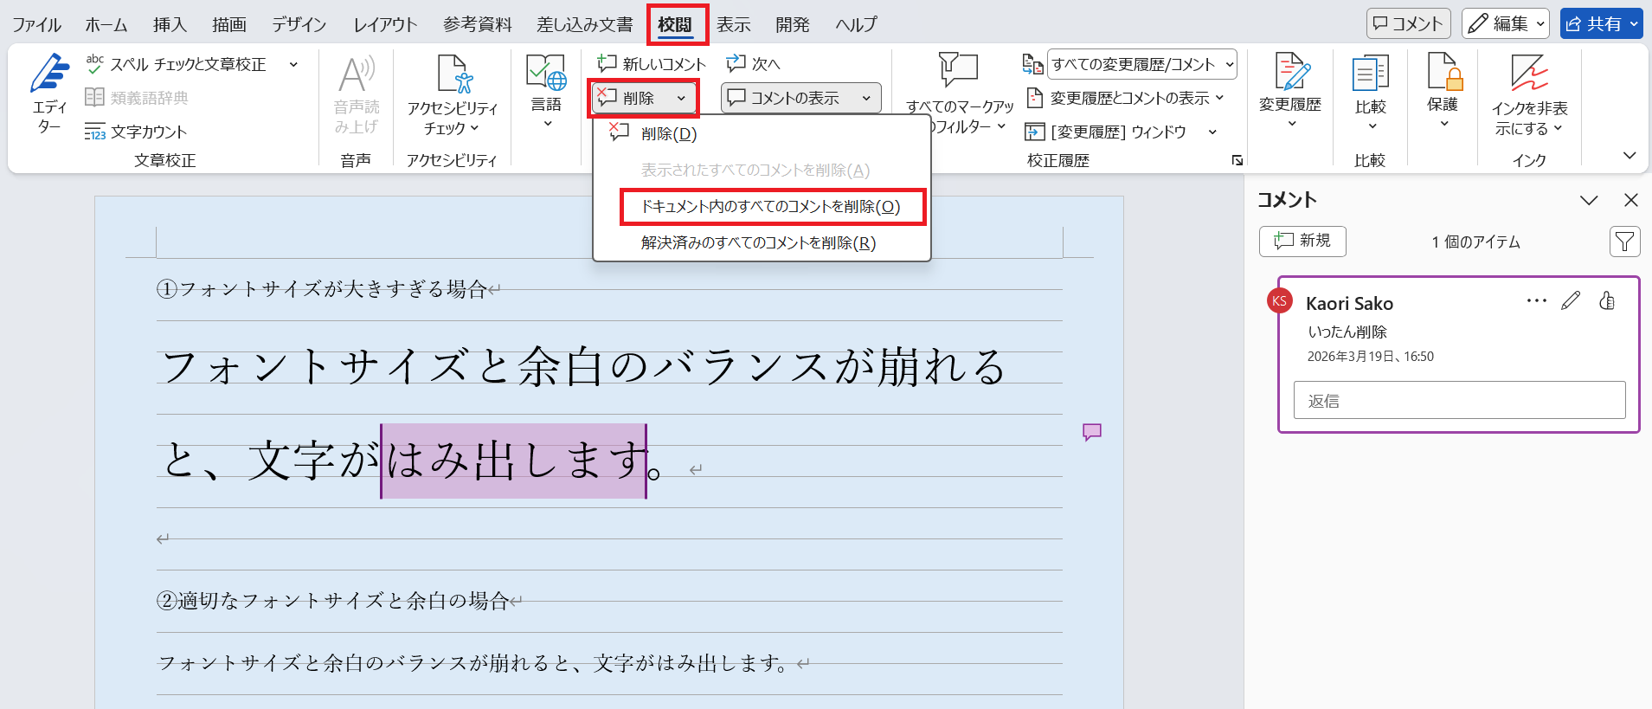Choose ドキュメント内のすべてのコメントを削除

coord(762,206)
